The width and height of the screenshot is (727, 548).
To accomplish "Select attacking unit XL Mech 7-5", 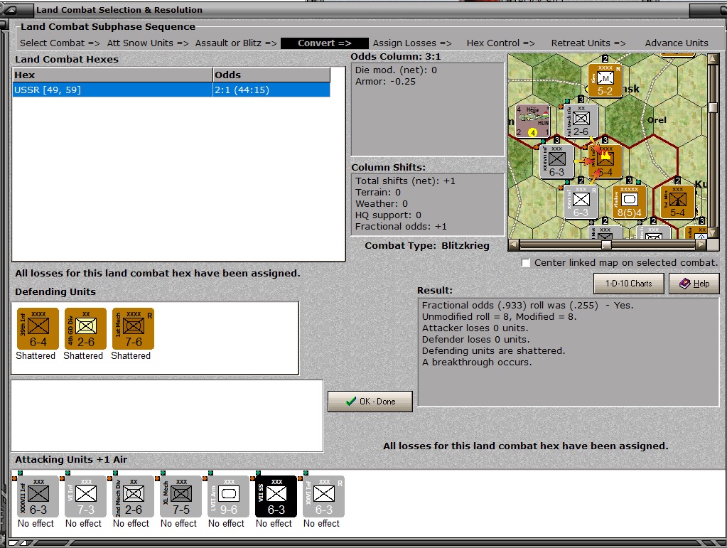I will 181,497.
